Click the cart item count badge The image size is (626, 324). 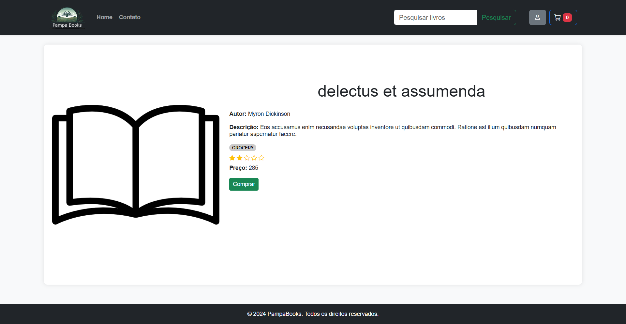click(x=567, y=18)
